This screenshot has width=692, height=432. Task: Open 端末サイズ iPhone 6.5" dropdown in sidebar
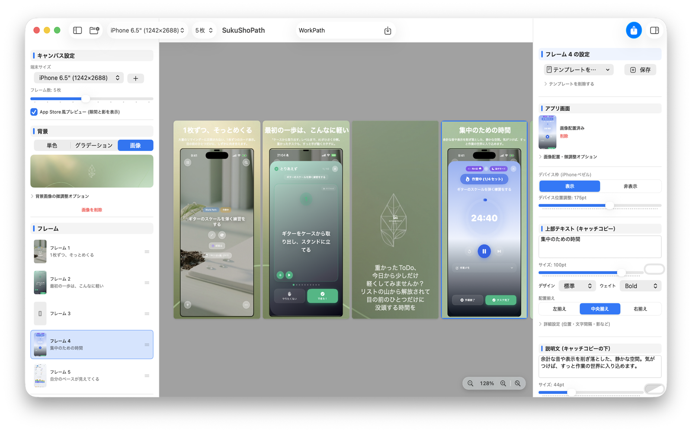[x=79, y=78]
